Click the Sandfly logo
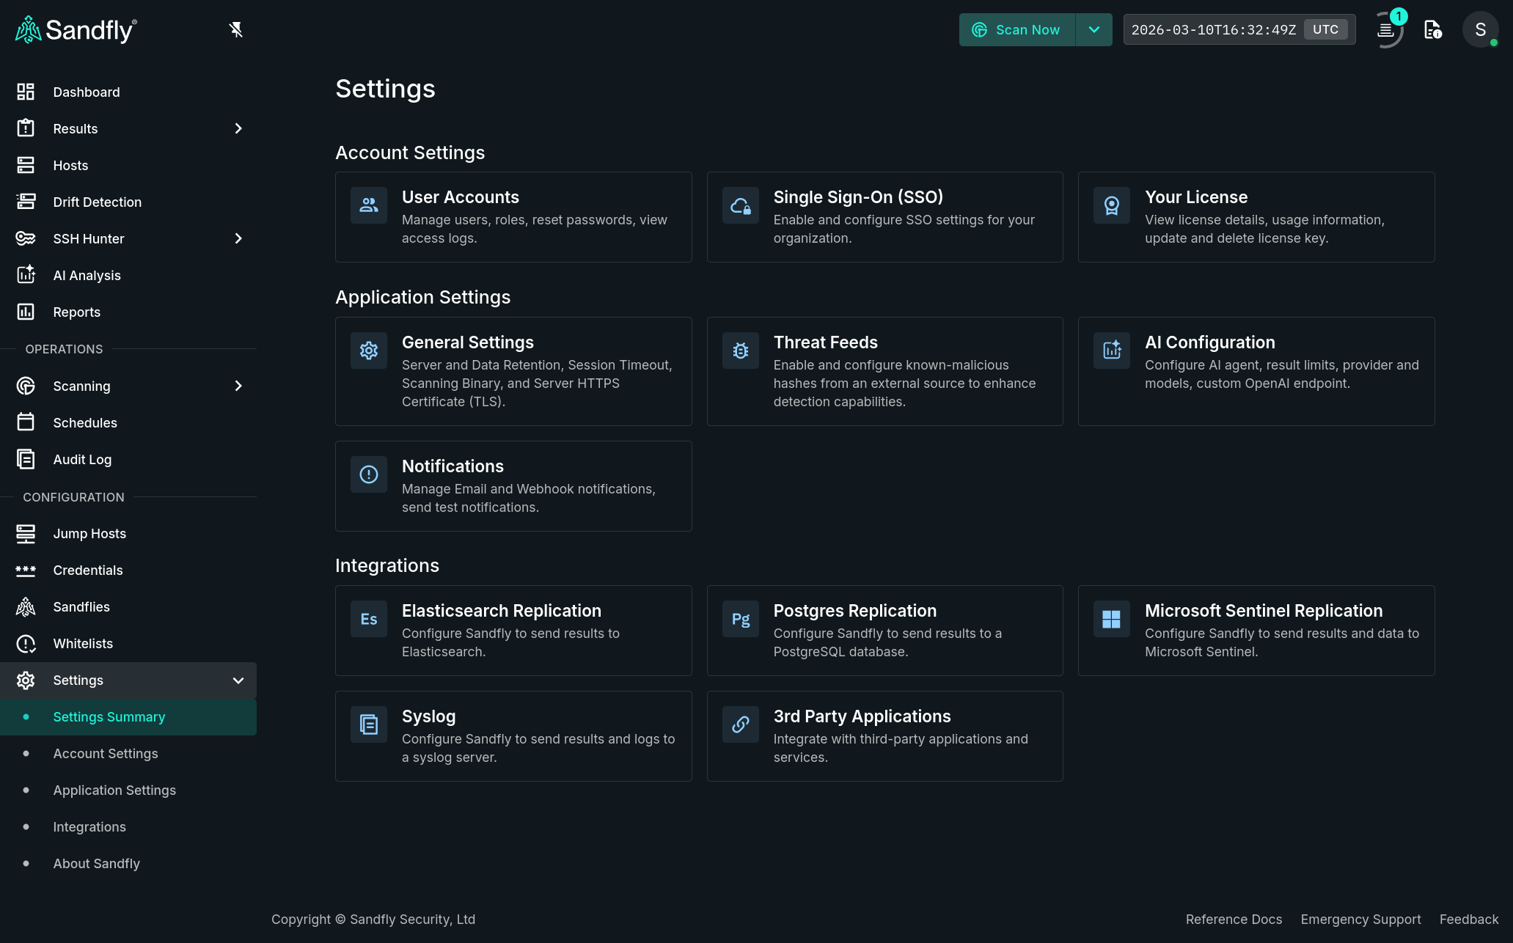Viewport: 1513px width, 943px height. [x=76, y=30]
